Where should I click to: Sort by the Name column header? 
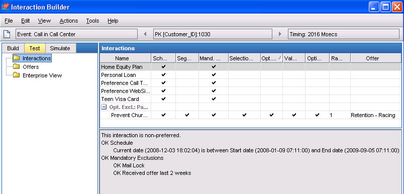(126, 58)
